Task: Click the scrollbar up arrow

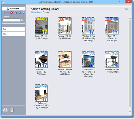Action: [130, 18]
